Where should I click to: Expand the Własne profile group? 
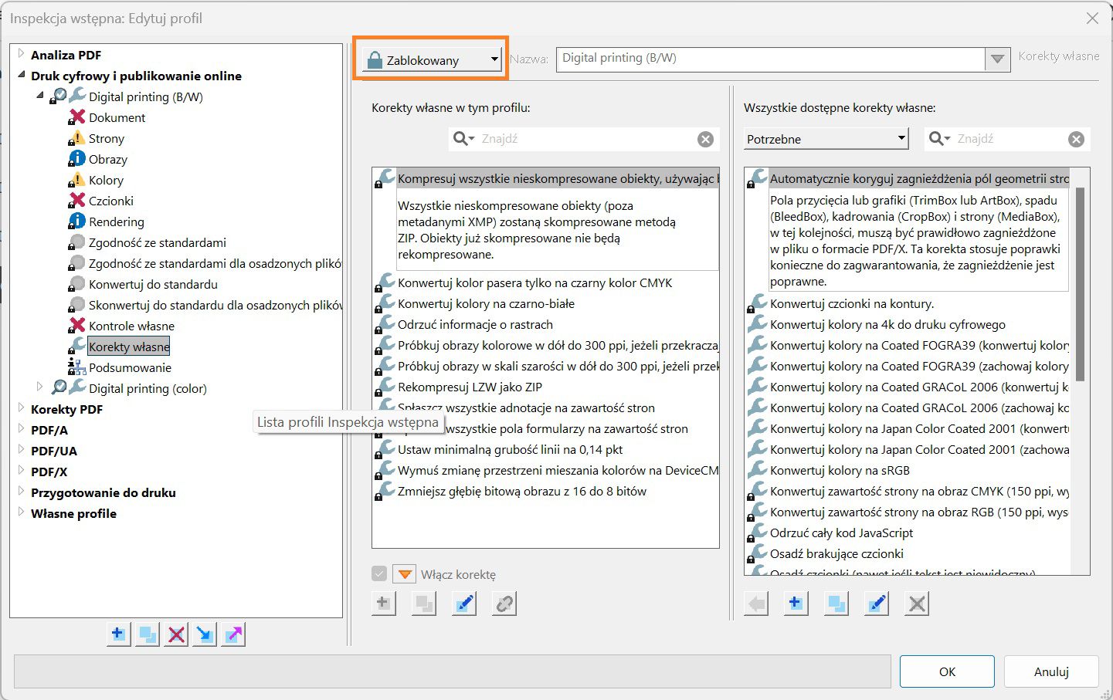pos(21,512)
